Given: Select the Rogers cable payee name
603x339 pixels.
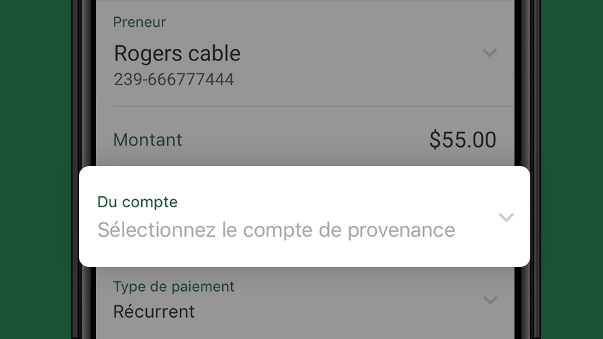Looking at the screenshot, I should (177, 53).
